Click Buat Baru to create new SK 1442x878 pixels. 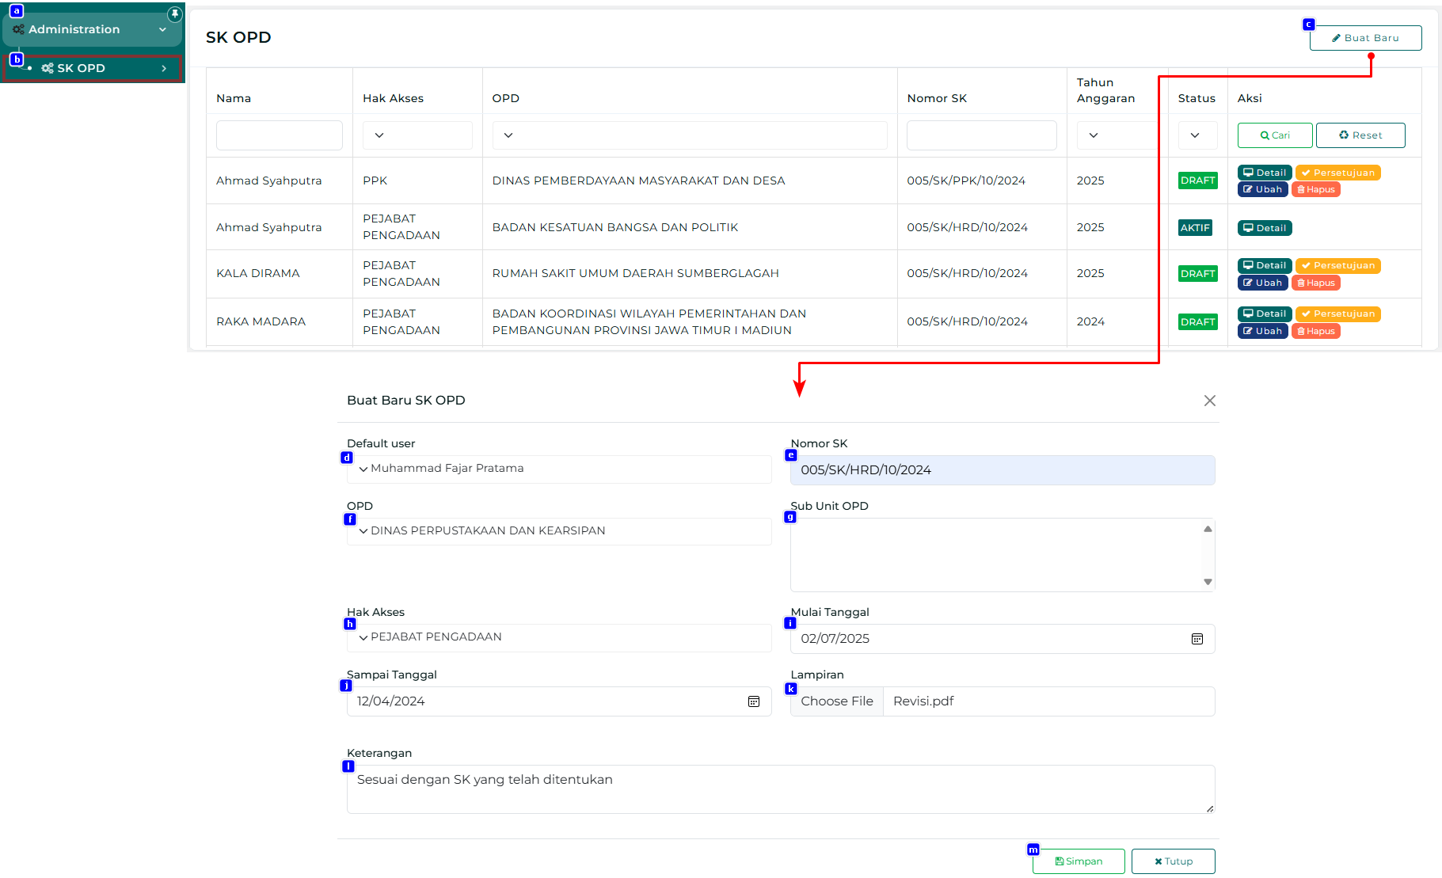click(x=1365, y=38)
